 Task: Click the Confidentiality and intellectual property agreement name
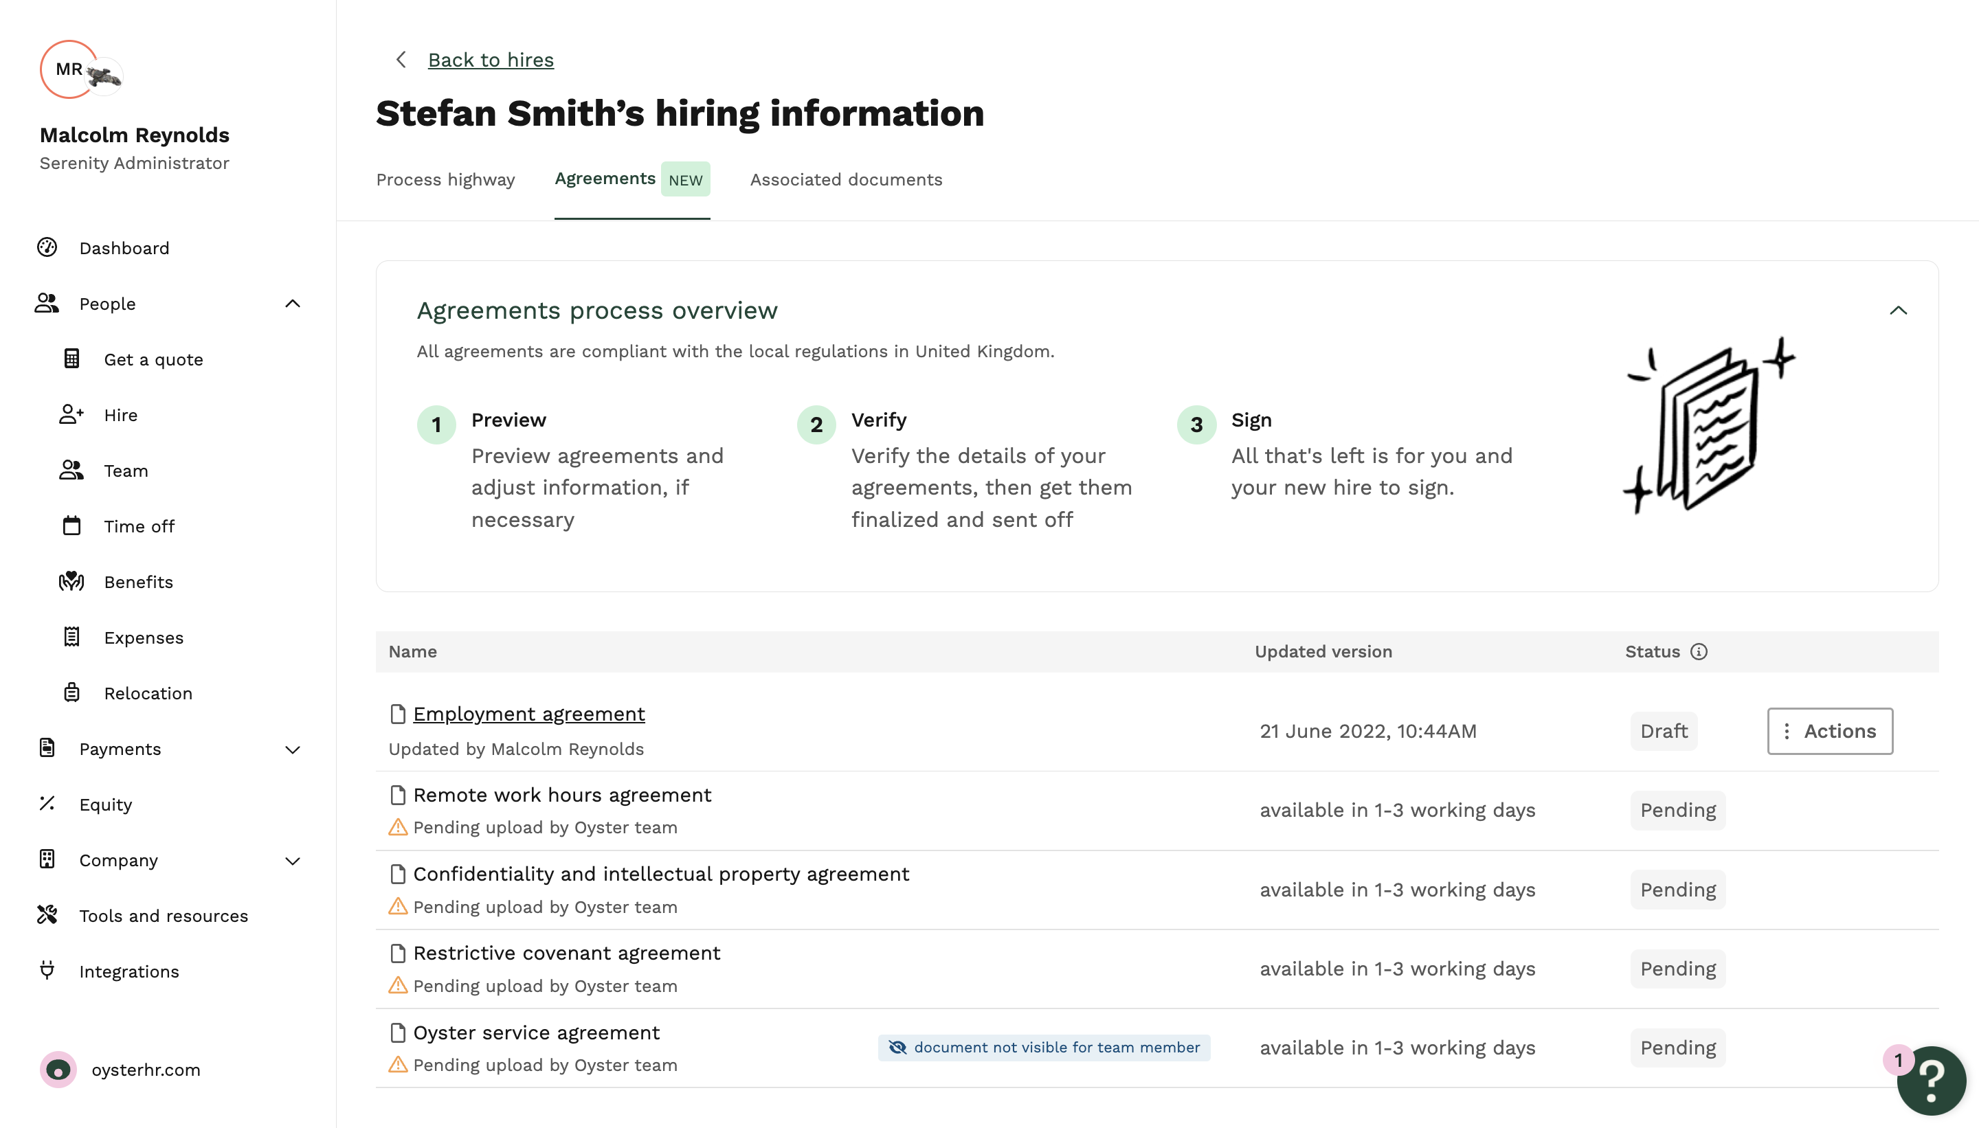click(x=661, y=874)
